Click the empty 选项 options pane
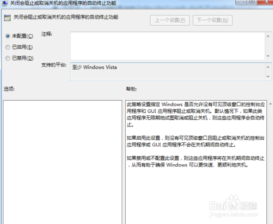This screenshot has width=273, height=224. pos(62,162)
